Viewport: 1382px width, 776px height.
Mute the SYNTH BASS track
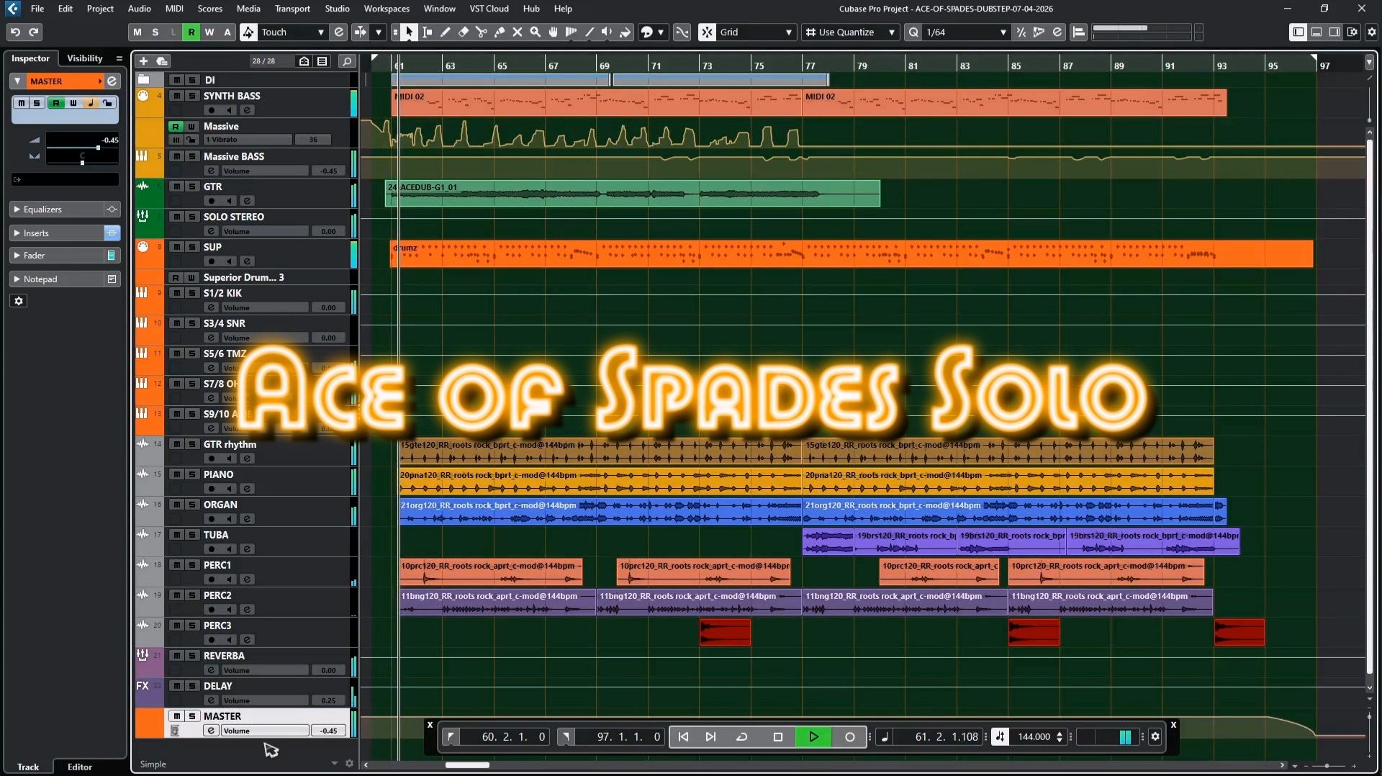coord(176,96)
